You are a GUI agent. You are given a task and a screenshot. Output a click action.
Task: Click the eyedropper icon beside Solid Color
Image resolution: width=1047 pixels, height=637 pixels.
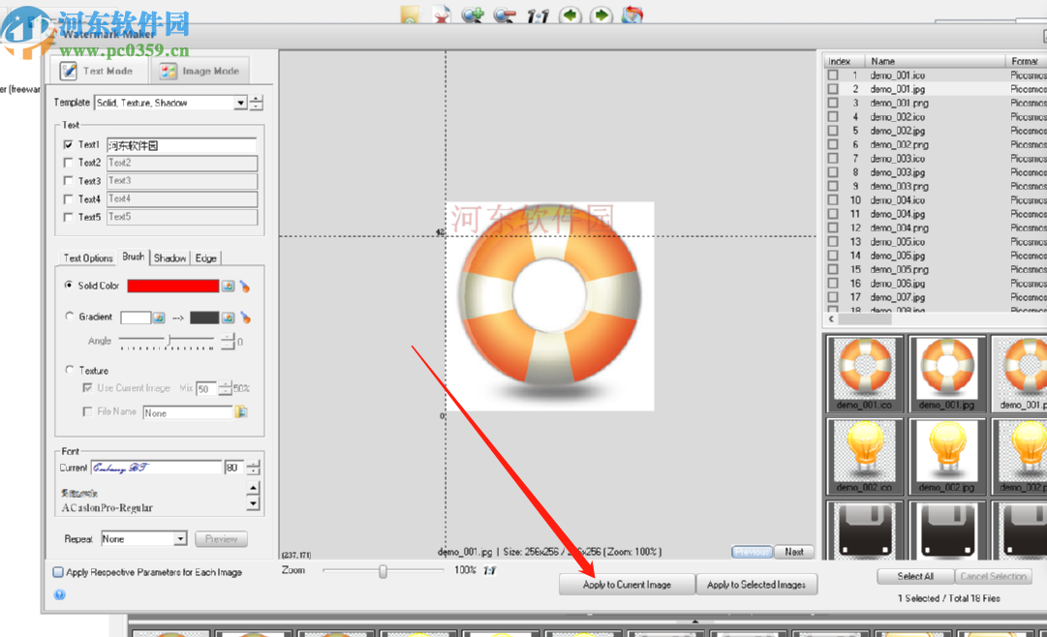245,287
